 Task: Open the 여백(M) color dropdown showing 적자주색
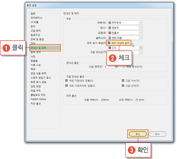[x=125, y=23]
